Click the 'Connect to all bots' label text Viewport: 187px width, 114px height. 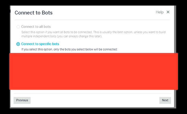coord(36,27)
